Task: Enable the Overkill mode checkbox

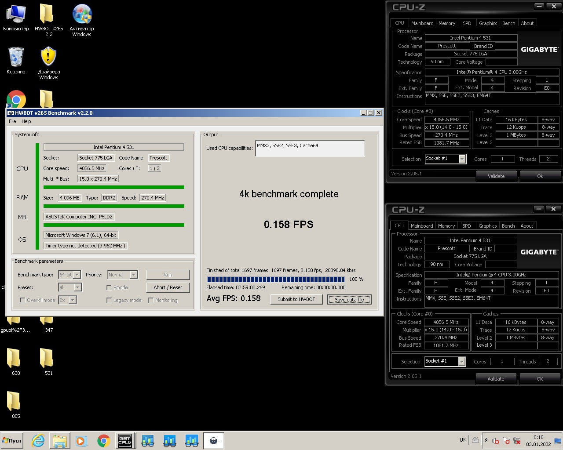Action: pyautogui.click(x=22, y=300)
